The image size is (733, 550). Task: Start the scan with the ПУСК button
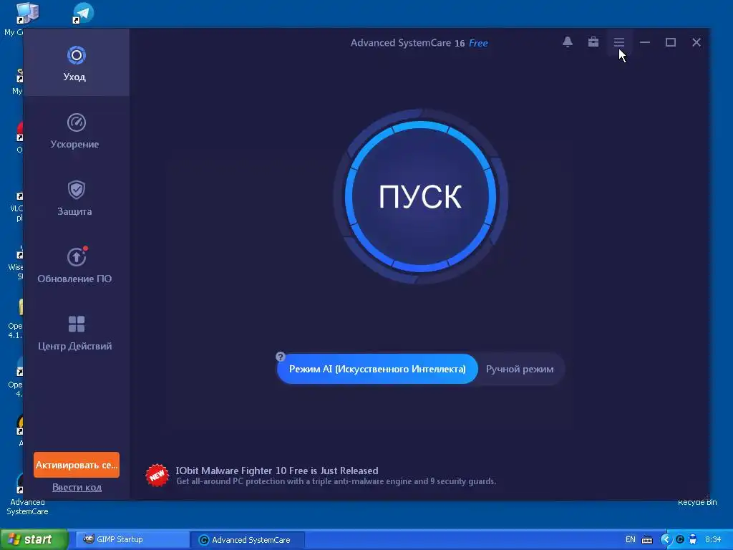tap(420, 196)
